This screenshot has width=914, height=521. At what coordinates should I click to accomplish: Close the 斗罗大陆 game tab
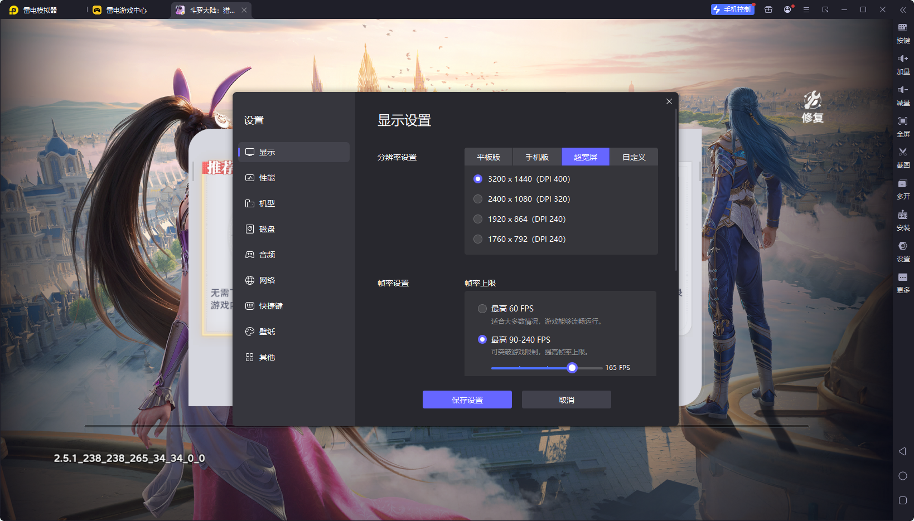tap(244, 10)
